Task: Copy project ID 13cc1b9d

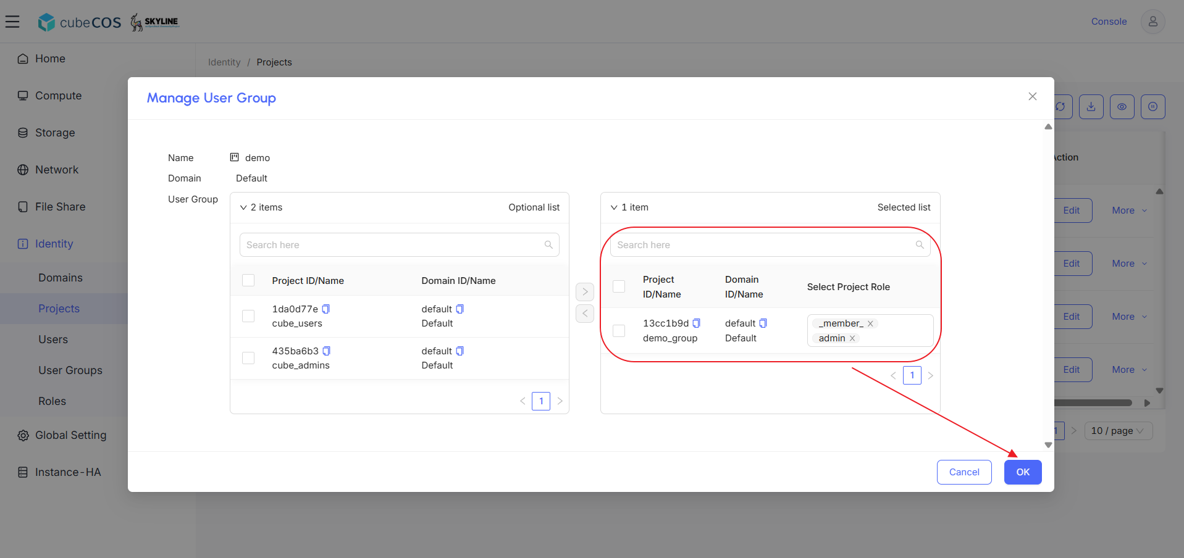Action: click(x=697, y=323)
